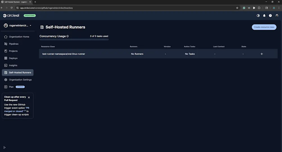Go to Organization Home

tap(18, 37)
